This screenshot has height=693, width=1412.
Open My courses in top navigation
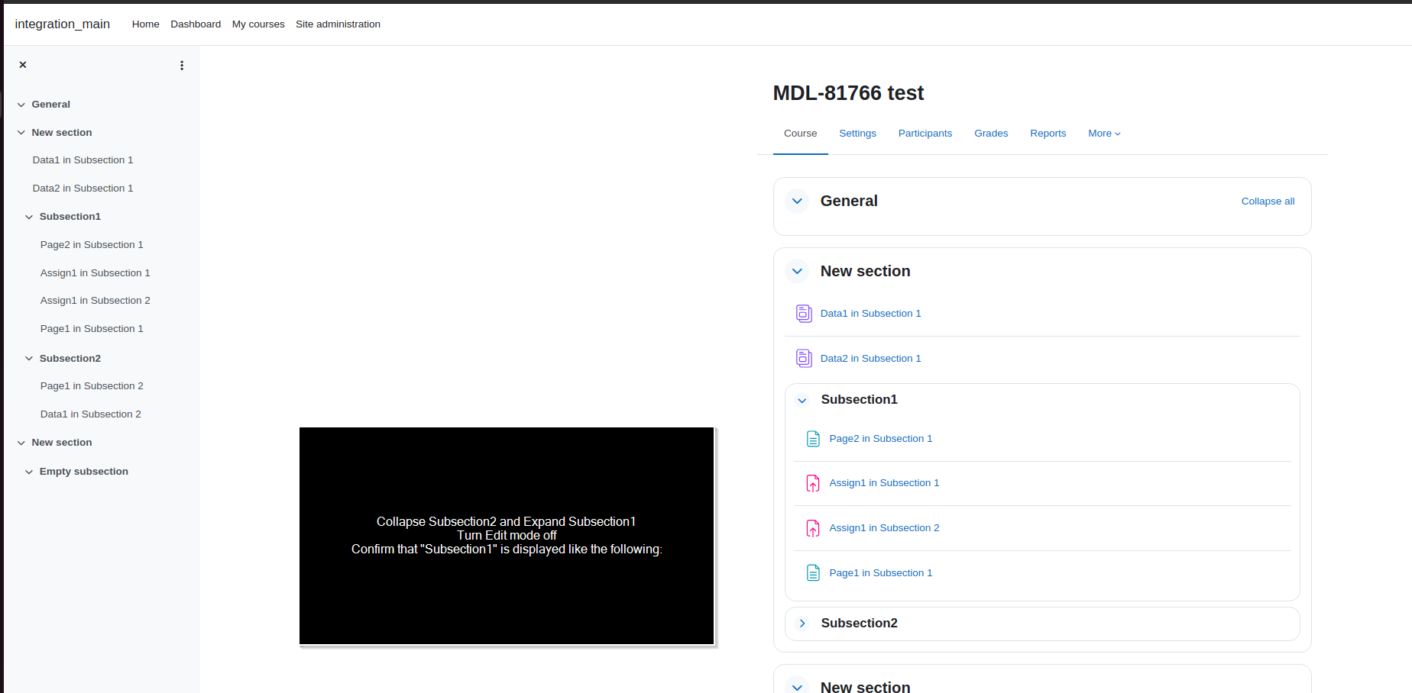coord(258,24)
